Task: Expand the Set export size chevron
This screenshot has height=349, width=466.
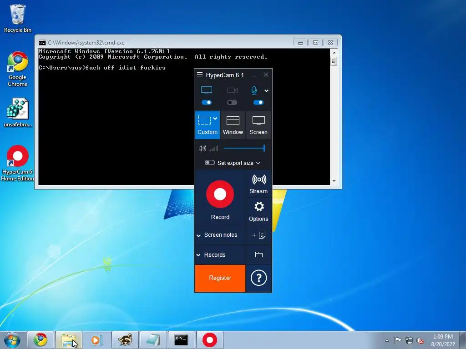Action: coord(258,163)
